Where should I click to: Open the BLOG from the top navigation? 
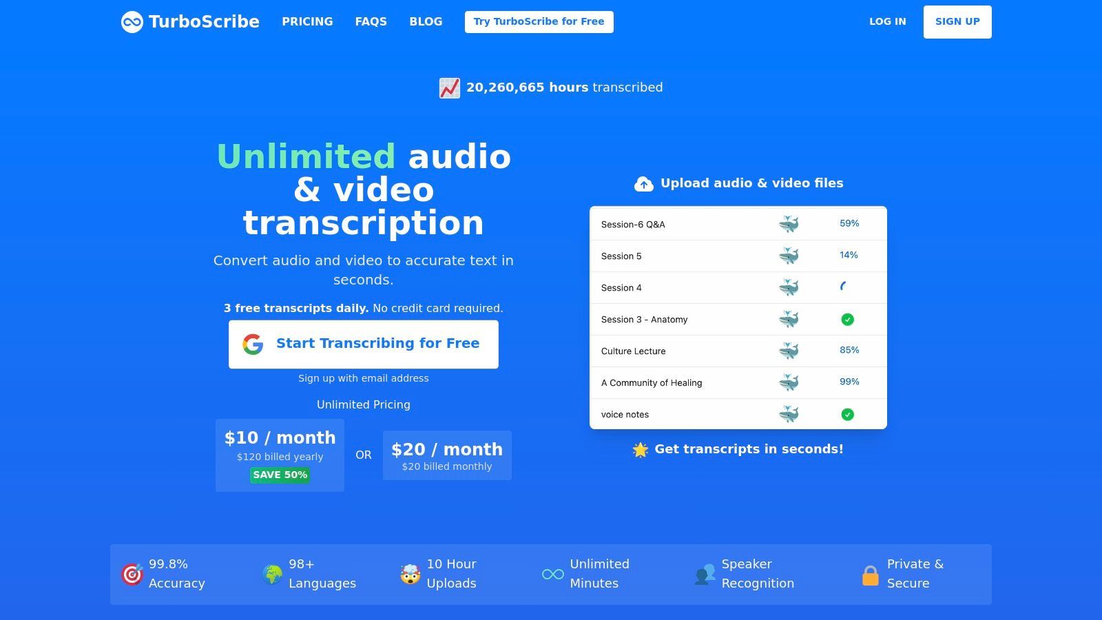[x=426, y=21]
